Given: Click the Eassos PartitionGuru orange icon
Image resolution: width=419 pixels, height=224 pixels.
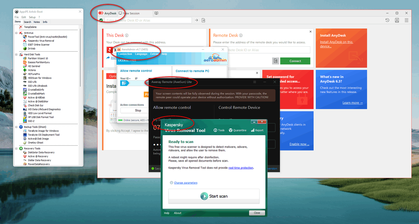Looking at the screenshot, I should tap(25, 62).
